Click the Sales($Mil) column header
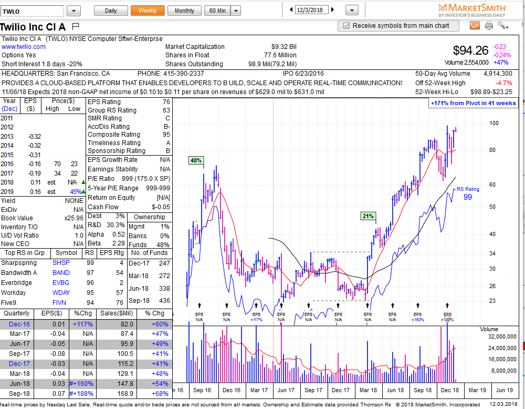 click(117, 313)
